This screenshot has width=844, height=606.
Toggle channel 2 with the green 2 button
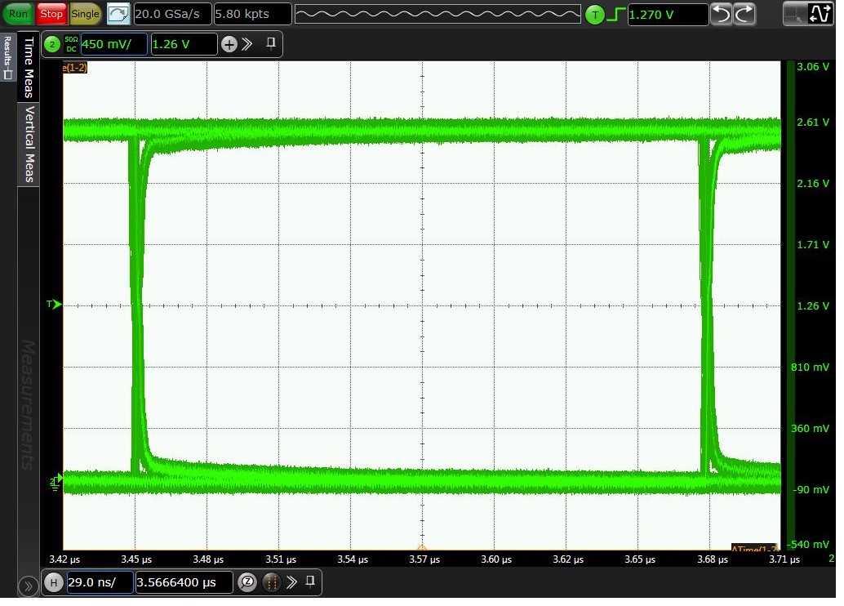pyautogui.click(x=51, y=45)
